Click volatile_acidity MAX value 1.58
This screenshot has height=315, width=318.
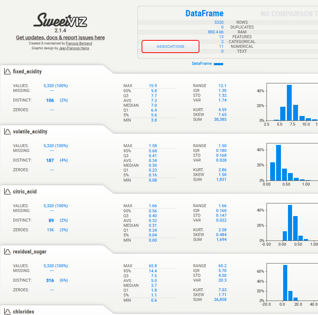pyautogui.click(x=153, y=146)
